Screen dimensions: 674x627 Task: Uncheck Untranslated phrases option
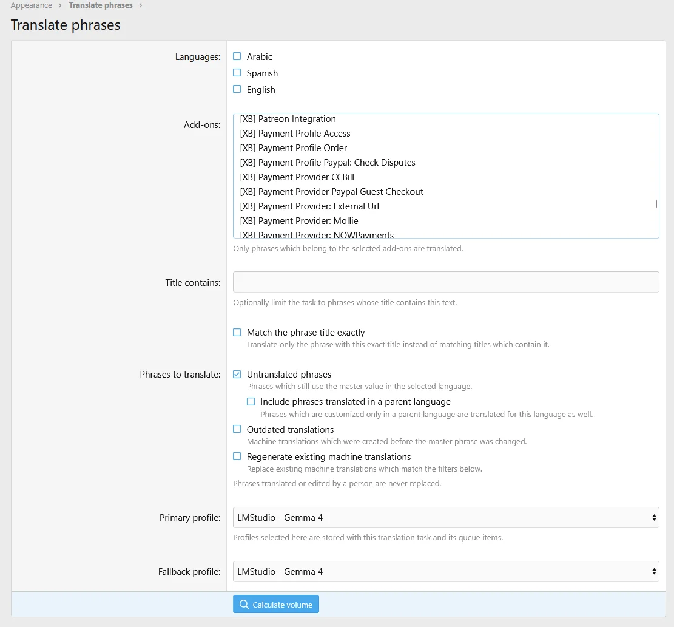click(237, 374)
